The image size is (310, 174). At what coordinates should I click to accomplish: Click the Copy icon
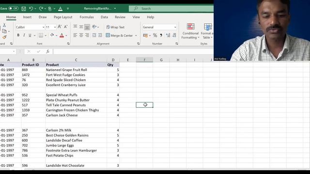pyautogui.click(x=4, y=31)
